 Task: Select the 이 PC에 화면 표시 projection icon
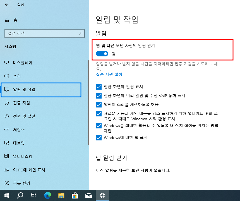[7, 170]
